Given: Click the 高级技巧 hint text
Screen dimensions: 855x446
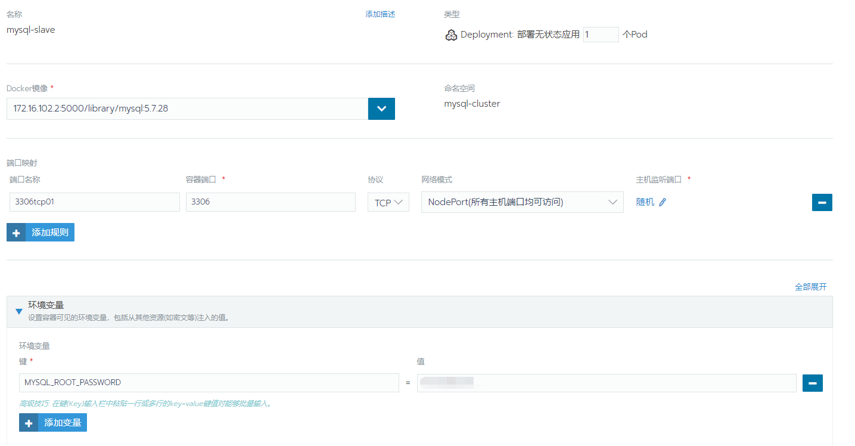Looking at the screenshot, I should click(146, 404).
